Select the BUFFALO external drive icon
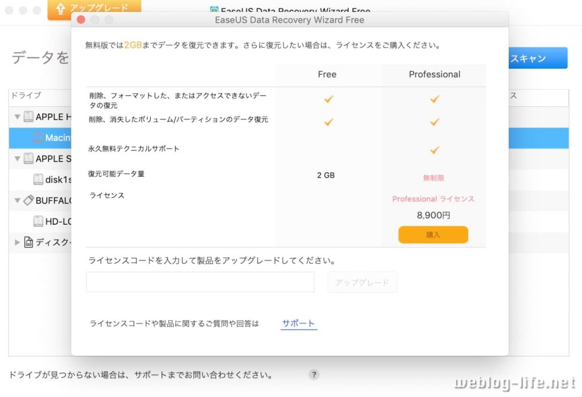The height and width of the screenshot is (397, 582). coord(28,200)
